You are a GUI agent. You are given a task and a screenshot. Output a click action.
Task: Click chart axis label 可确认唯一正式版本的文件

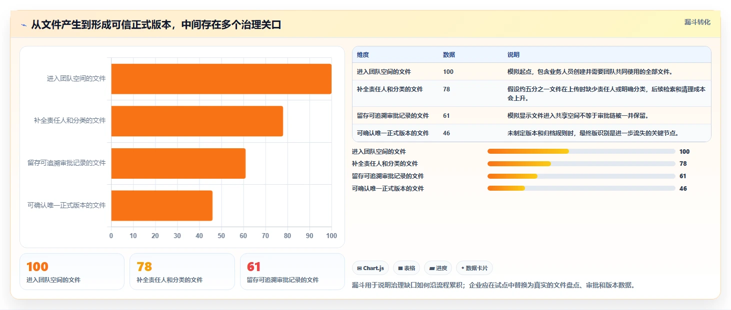click(x=67, y=205)
